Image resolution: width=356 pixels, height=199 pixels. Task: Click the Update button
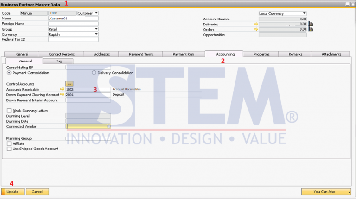click(x=13, y=192)
